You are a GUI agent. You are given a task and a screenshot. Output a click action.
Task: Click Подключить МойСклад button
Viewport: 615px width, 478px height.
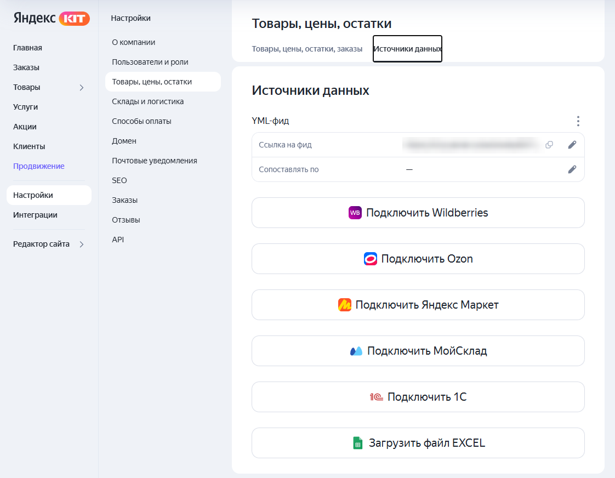pos(418,351)
